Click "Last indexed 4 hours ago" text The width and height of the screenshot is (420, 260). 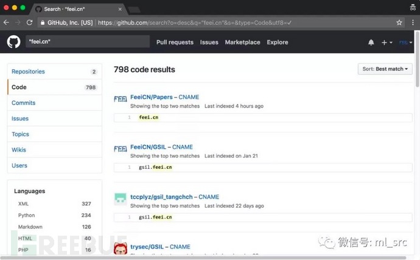click(x=234, y=106)
